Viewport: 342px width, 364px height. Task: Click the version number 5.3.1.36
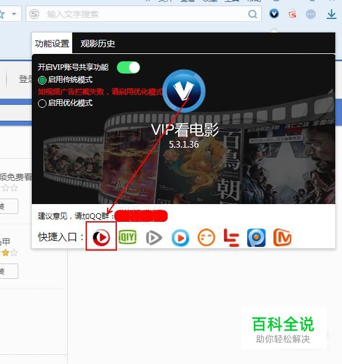(x=184, y=145)
